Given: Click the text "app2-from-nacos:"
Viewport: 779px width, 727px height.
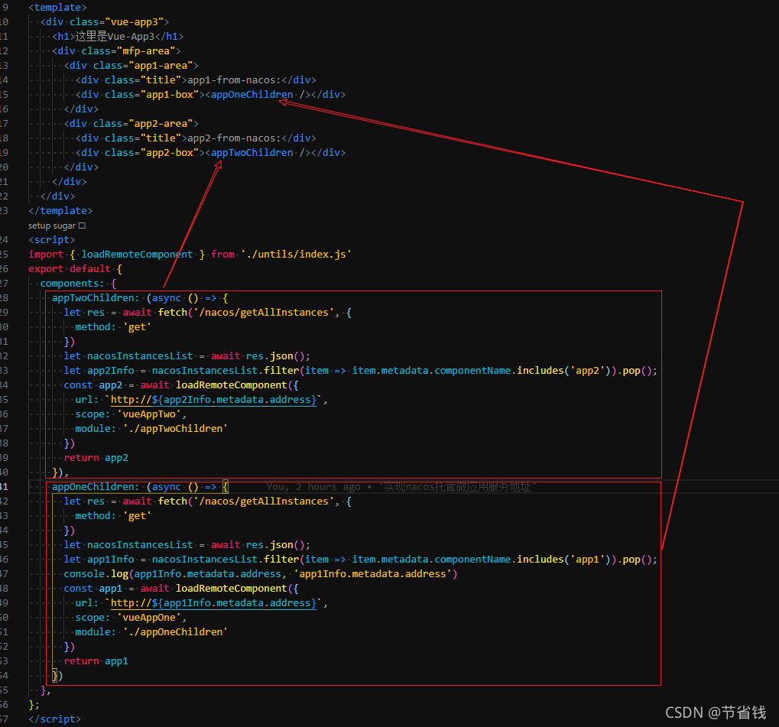Looking at the screenshot, I should pyautogui.click(x=234, y=138).
